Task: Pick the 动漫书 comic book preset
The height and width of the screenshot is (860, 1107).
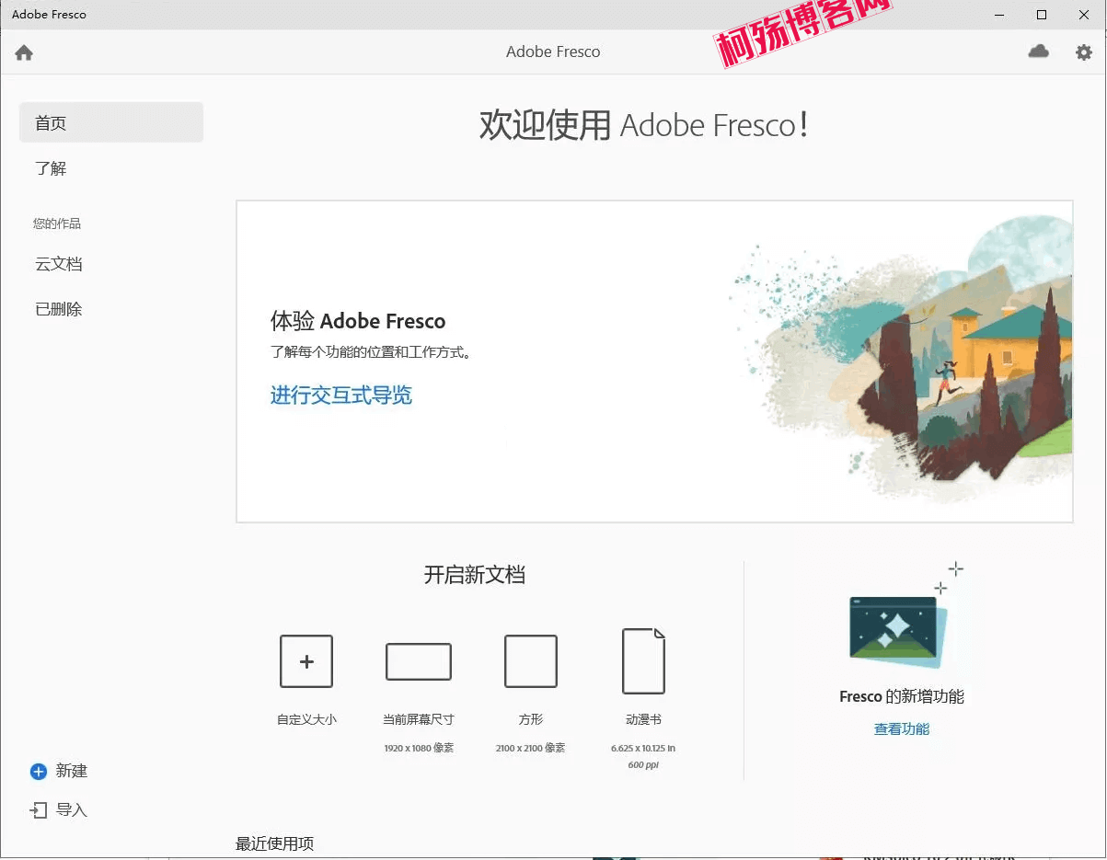Action: coord(643,660)
